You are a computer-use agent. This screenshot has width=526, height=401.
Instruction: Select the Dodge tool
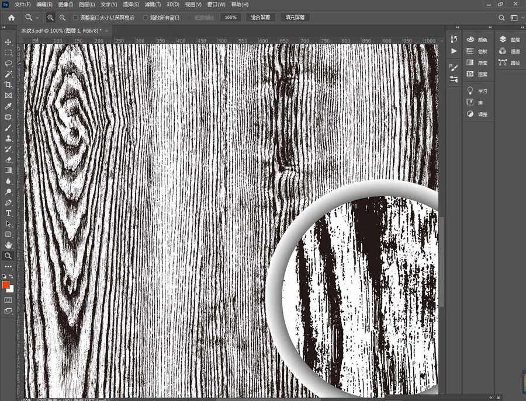pos(8,192)
